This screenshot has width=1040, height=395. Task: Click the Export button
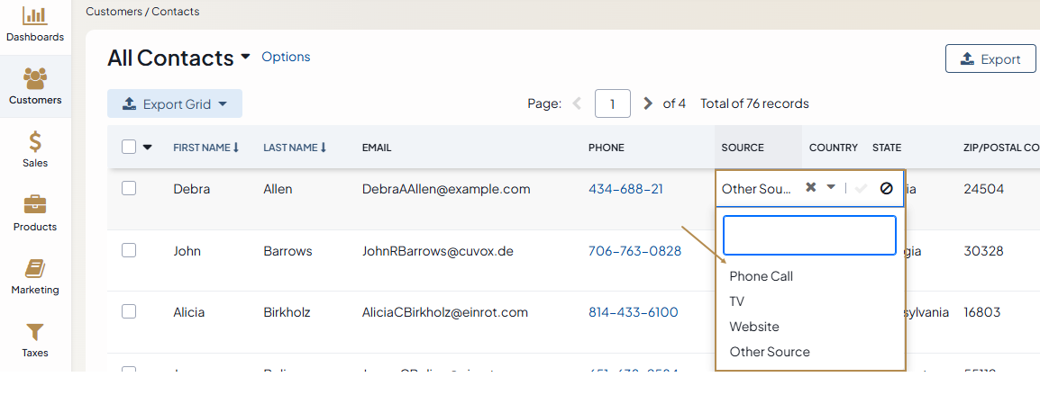(990, 59)
